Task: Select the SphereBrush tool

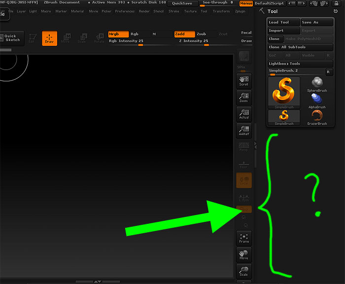Action: [x=317, y=84]
